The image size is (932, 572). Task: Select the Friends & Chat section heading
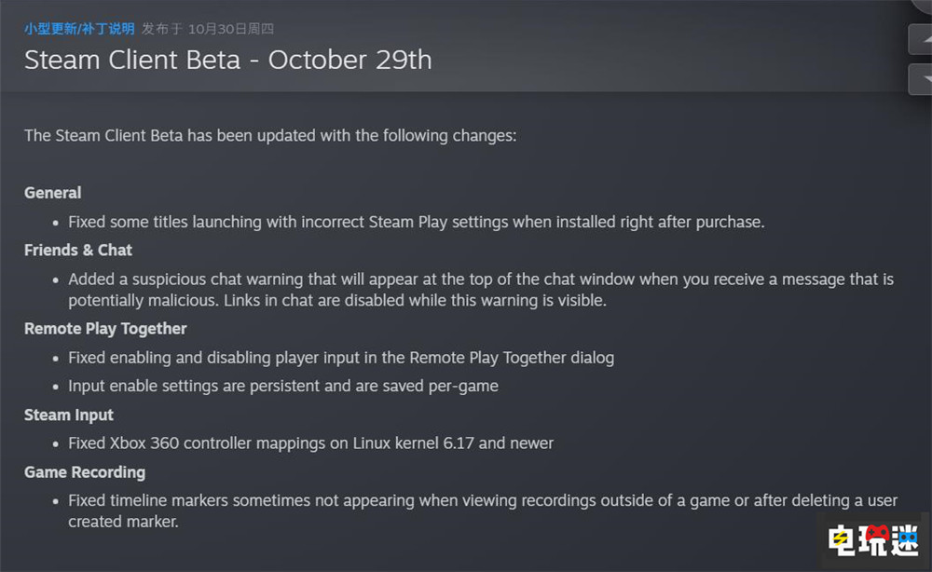click(x=78, y=250)
